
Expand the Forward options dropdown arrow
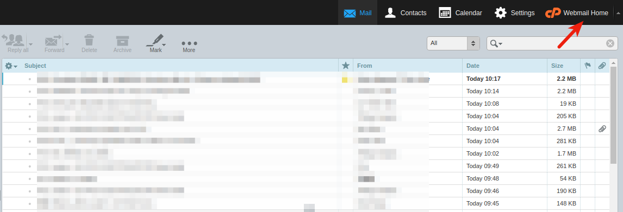(x=67, y=44)
